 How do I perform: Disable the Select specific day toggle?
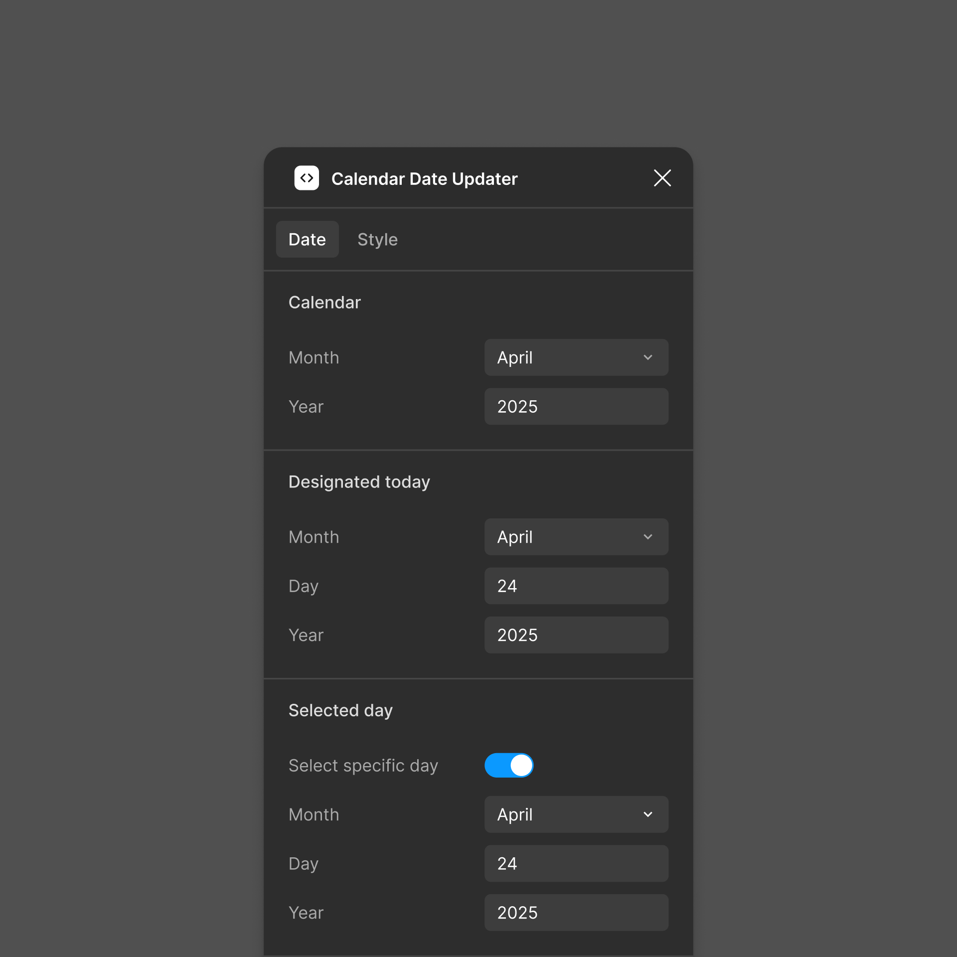(509, 765)
